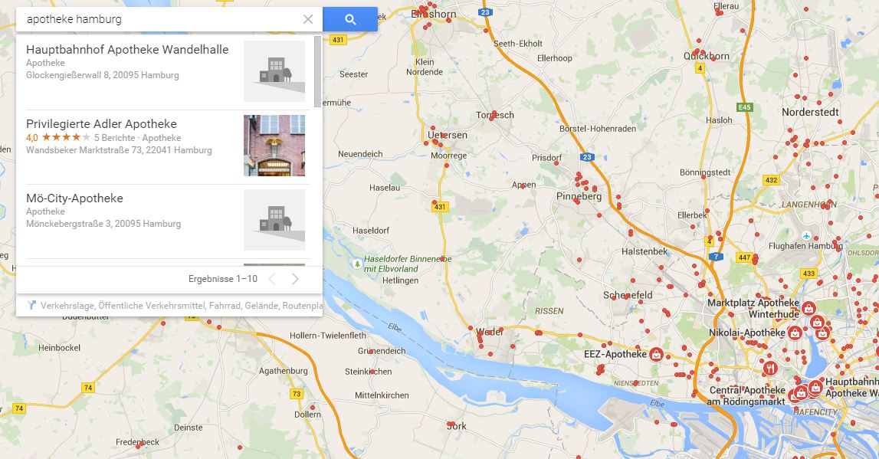Click Haseldorfer Binnenelbe park tree icon

tap(357, 264)
